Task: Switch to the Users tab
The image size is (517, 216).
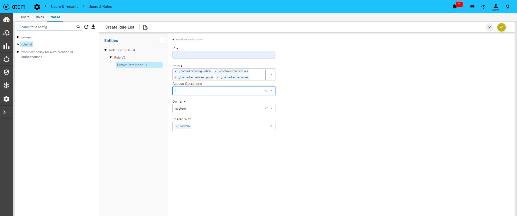Action: [25, 17]
